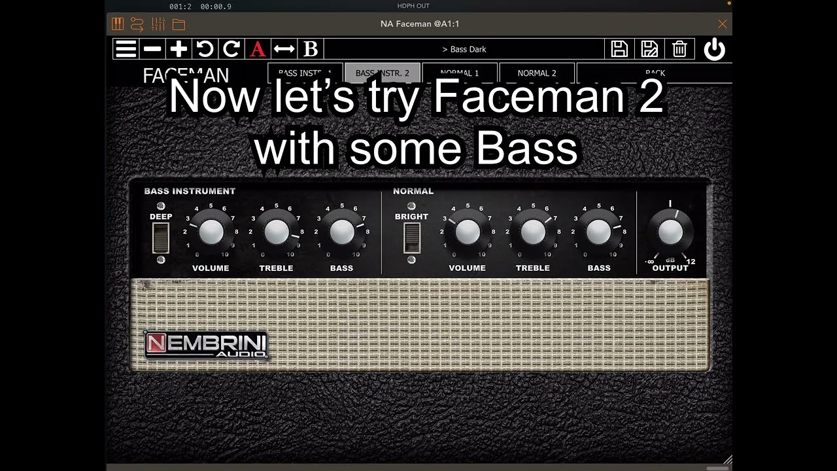Viewport: 837px width, 471px height.
Task: Click the Bass Instrument Bass knob
Action: (341, 232)
